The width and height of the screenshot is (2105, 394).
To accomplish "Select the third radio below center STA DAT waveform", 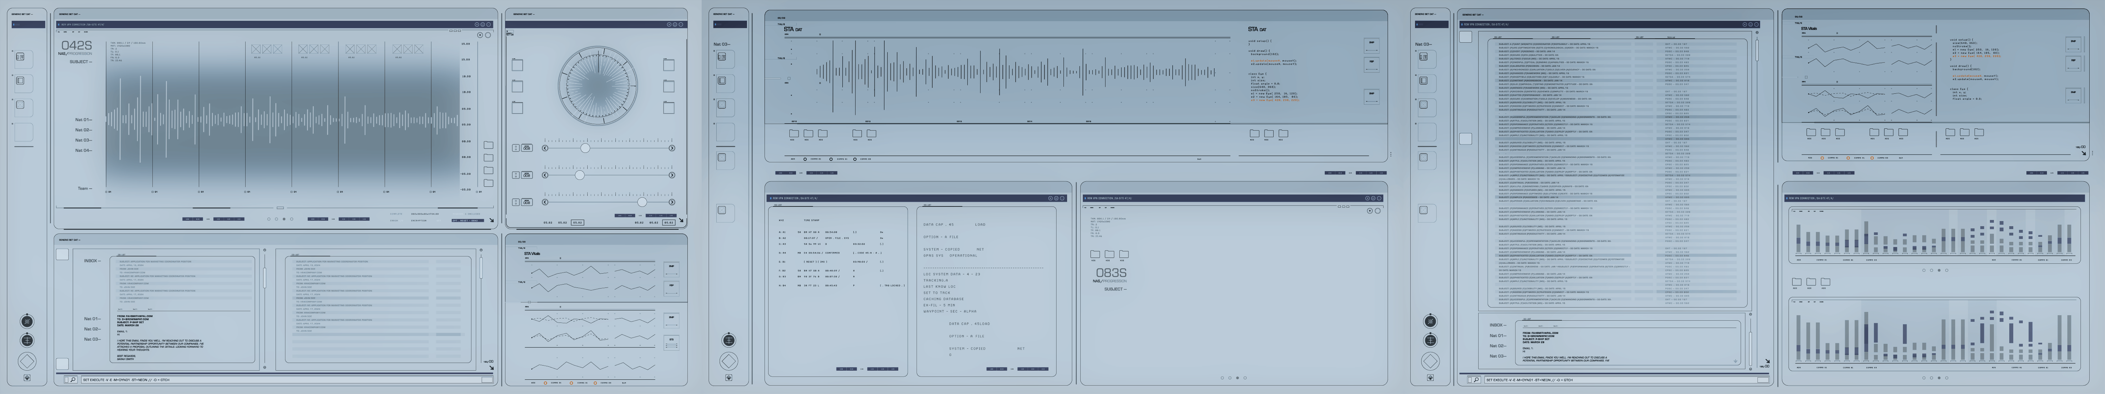I will click(855, 159).
